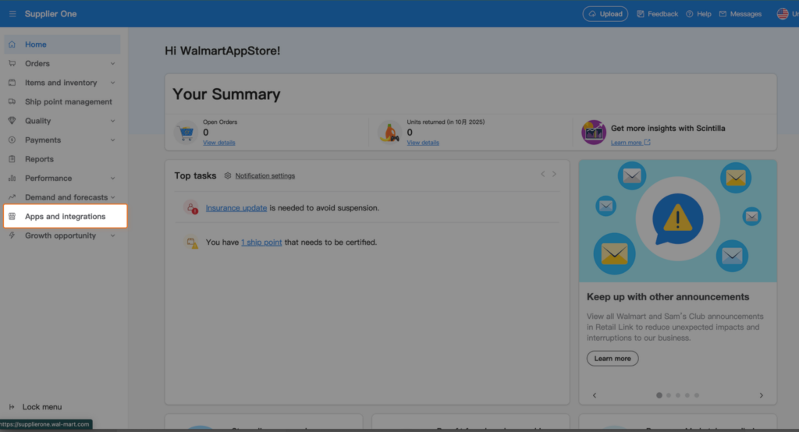Screen dimensions: 799x432
Task: Click the Quality diamond icon
Action: coord(12,121)
